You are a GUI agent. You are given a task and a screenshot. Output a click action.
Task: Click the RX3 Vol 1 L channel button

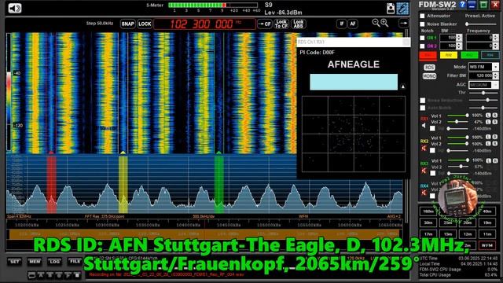pos(488,160)
